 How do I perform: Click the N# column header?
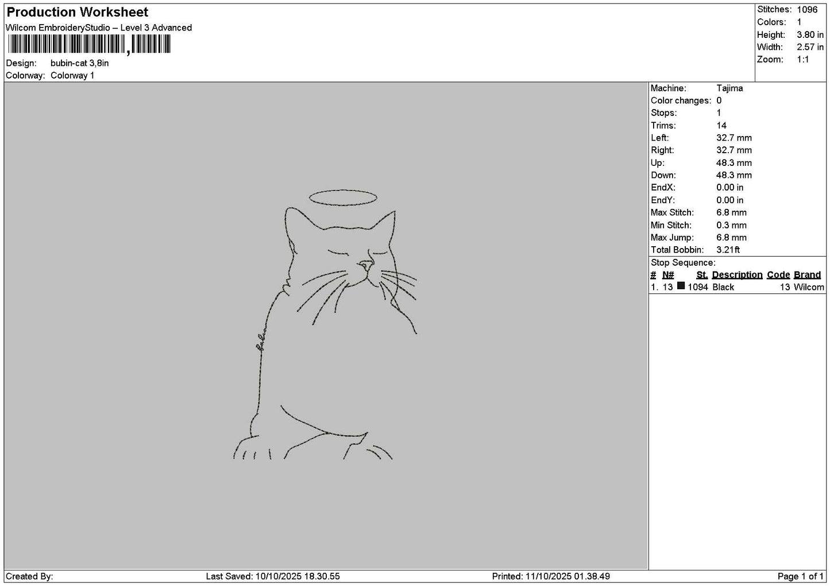[x=668, y=275]
